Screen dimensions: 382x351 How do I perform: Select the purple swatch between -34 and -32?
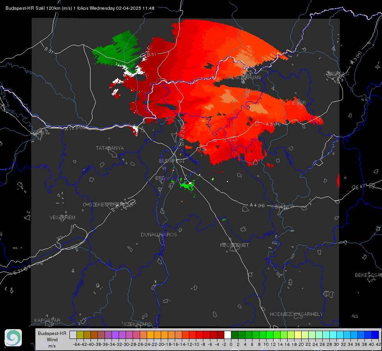click(115, 335)
